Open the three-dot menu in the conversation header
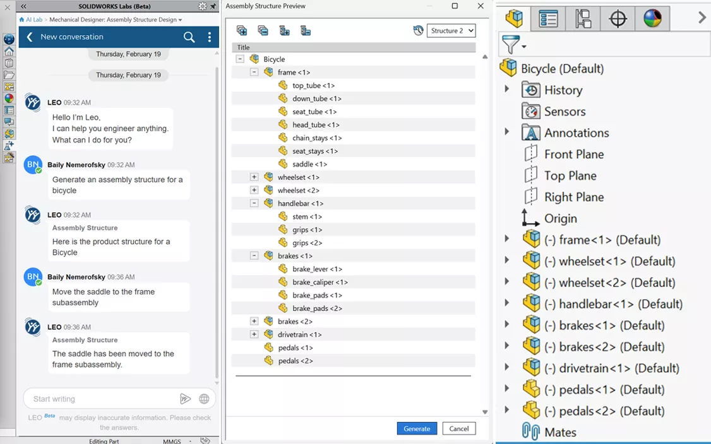Screen dimensions: 711x444 tap(210, 38)
